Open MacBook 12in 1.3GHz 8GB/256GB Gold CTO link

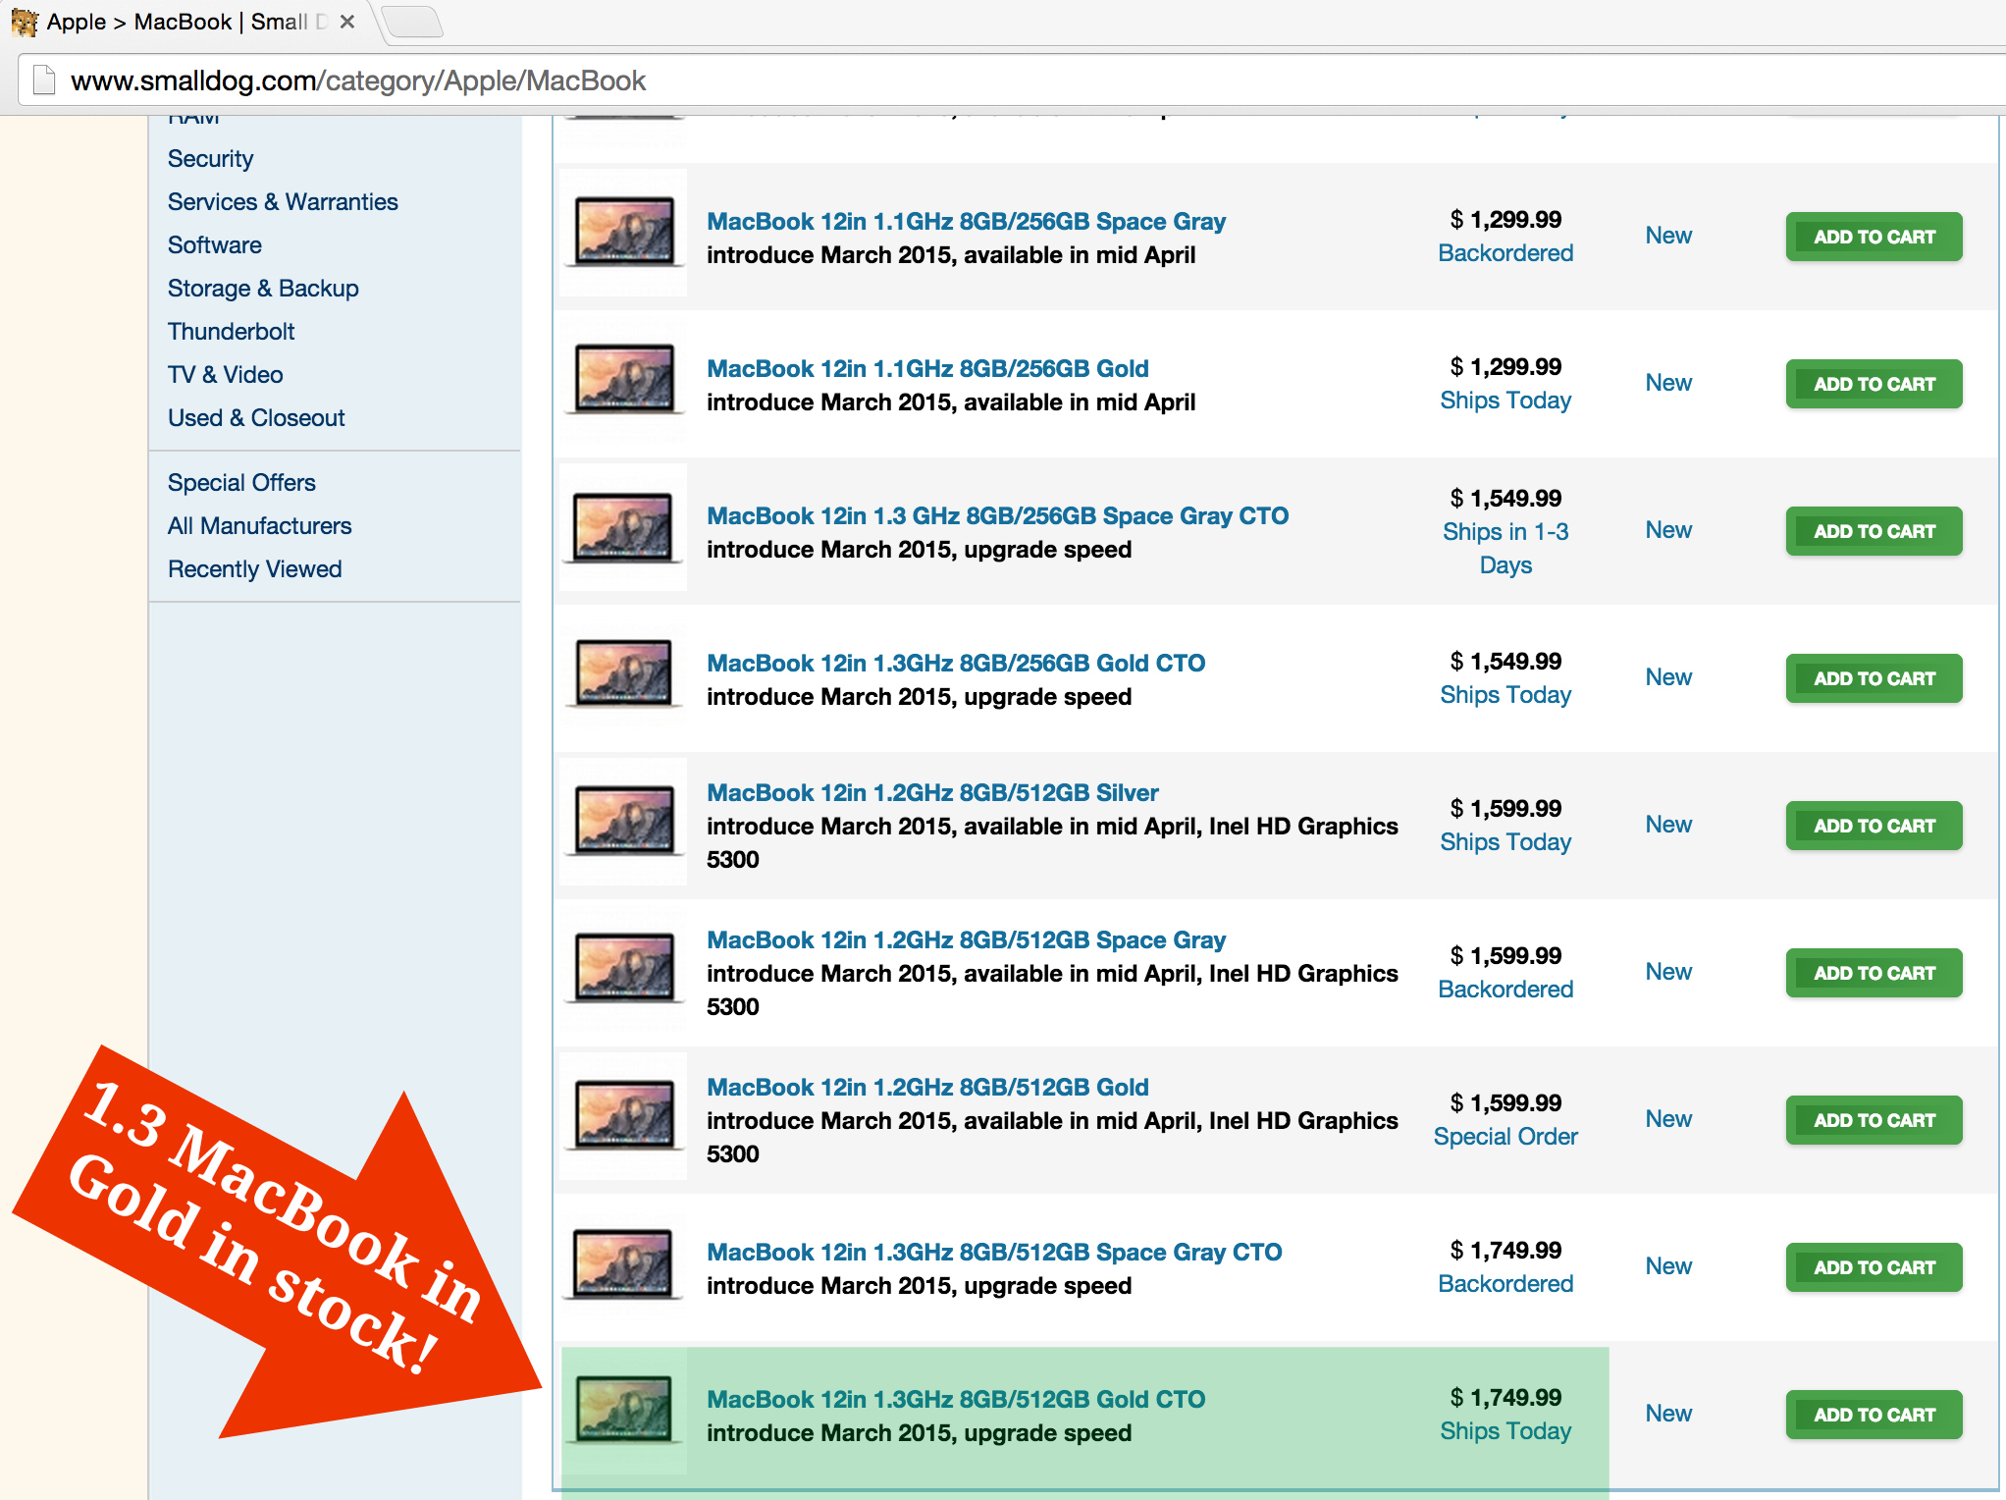pos(955,664)
